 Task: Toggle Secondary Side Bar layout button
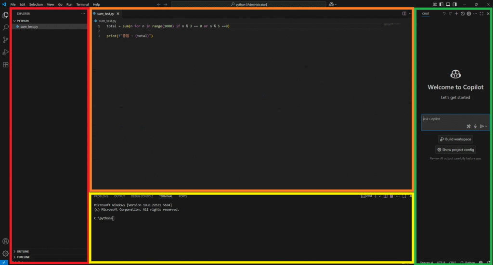(454, 4)
